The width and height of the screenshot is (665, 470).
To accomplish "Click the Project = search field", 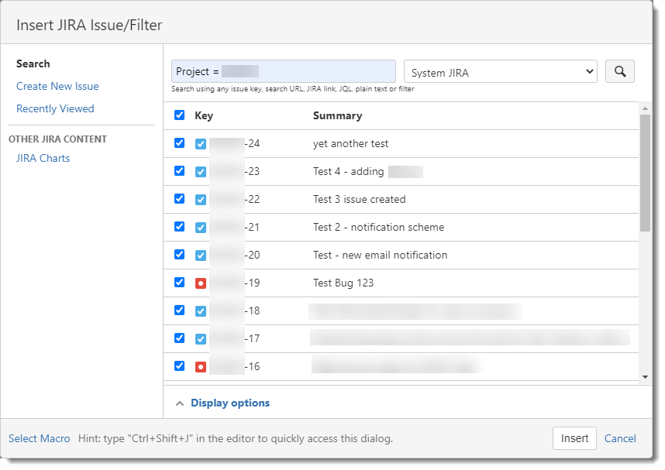I will coord(284,71).
